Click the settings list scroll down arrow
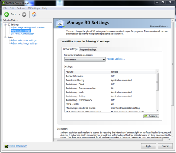Viewport: 176px width, 153px height. (x=157, y=110)
